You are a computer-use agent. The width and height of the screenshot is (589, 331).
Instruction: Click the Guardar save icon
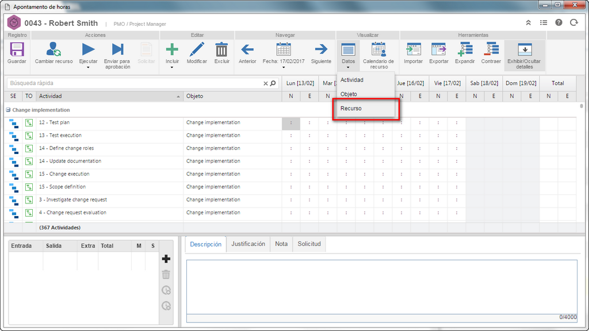pos(17,49)
